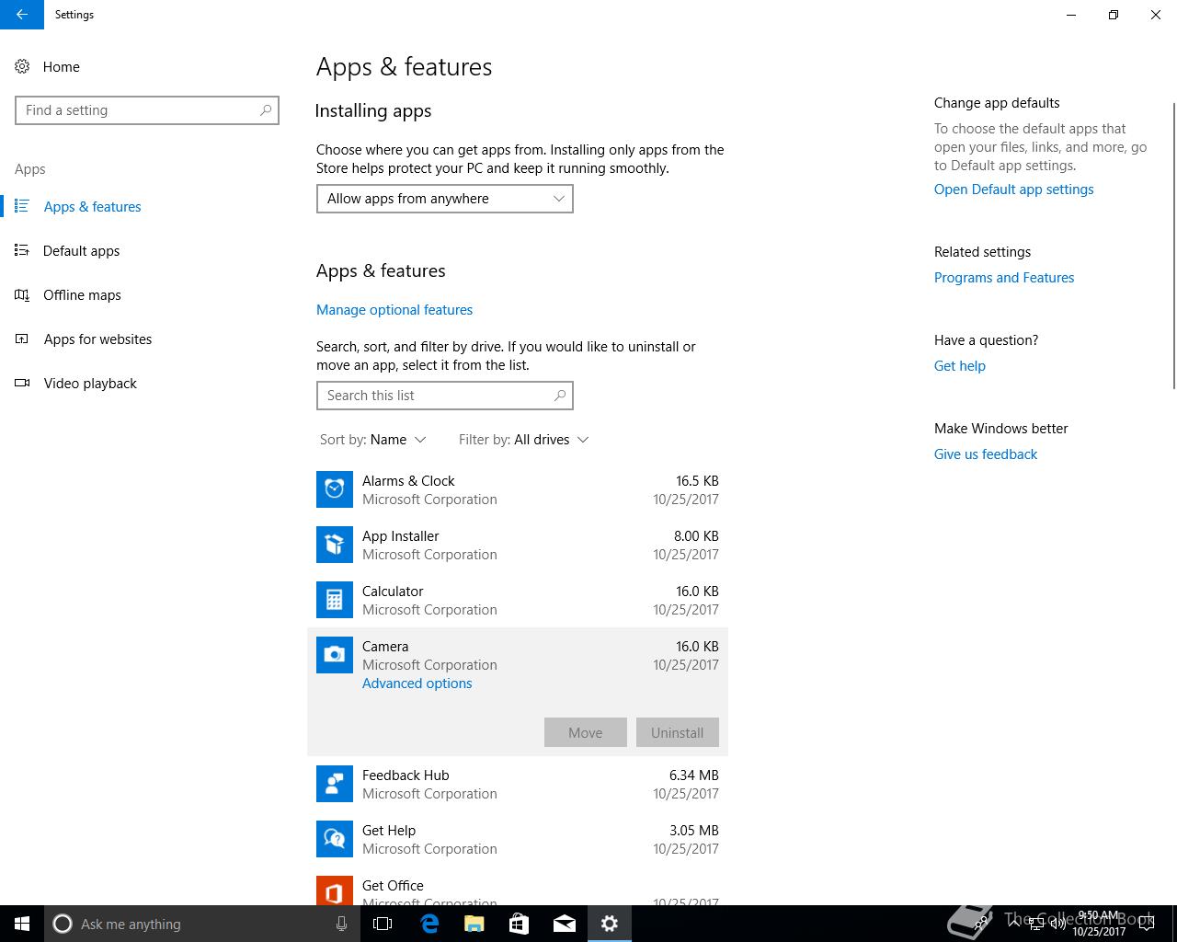
Task: Open the system tray volume icon
Action: pyautogui.click(x=1057, y=924)
